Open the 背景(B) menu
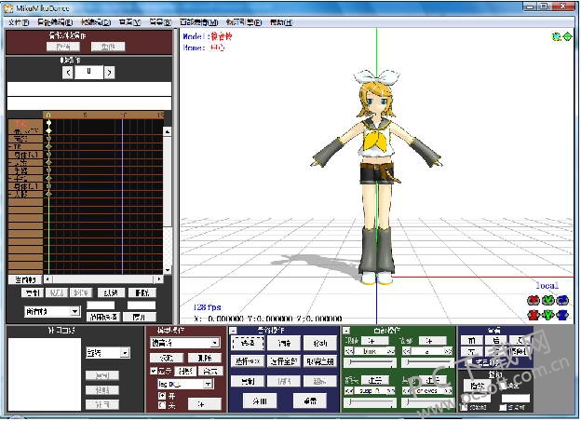This screenshot has height=421, width=581. [160, 22]
